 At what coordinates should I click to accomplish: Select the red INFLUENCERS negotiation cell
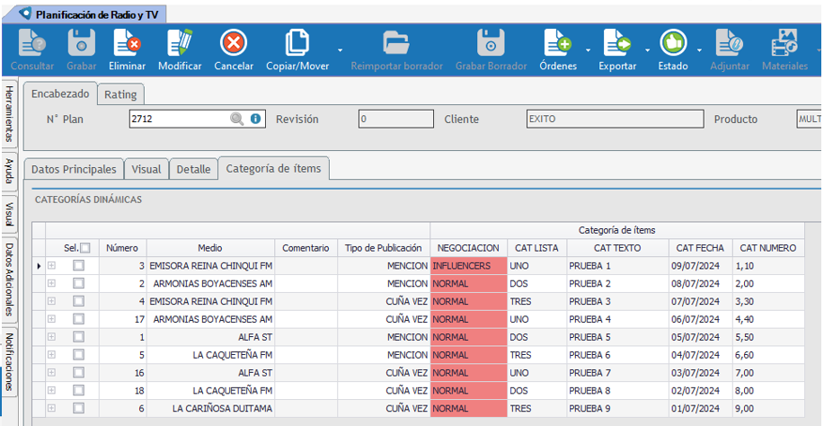468,266
